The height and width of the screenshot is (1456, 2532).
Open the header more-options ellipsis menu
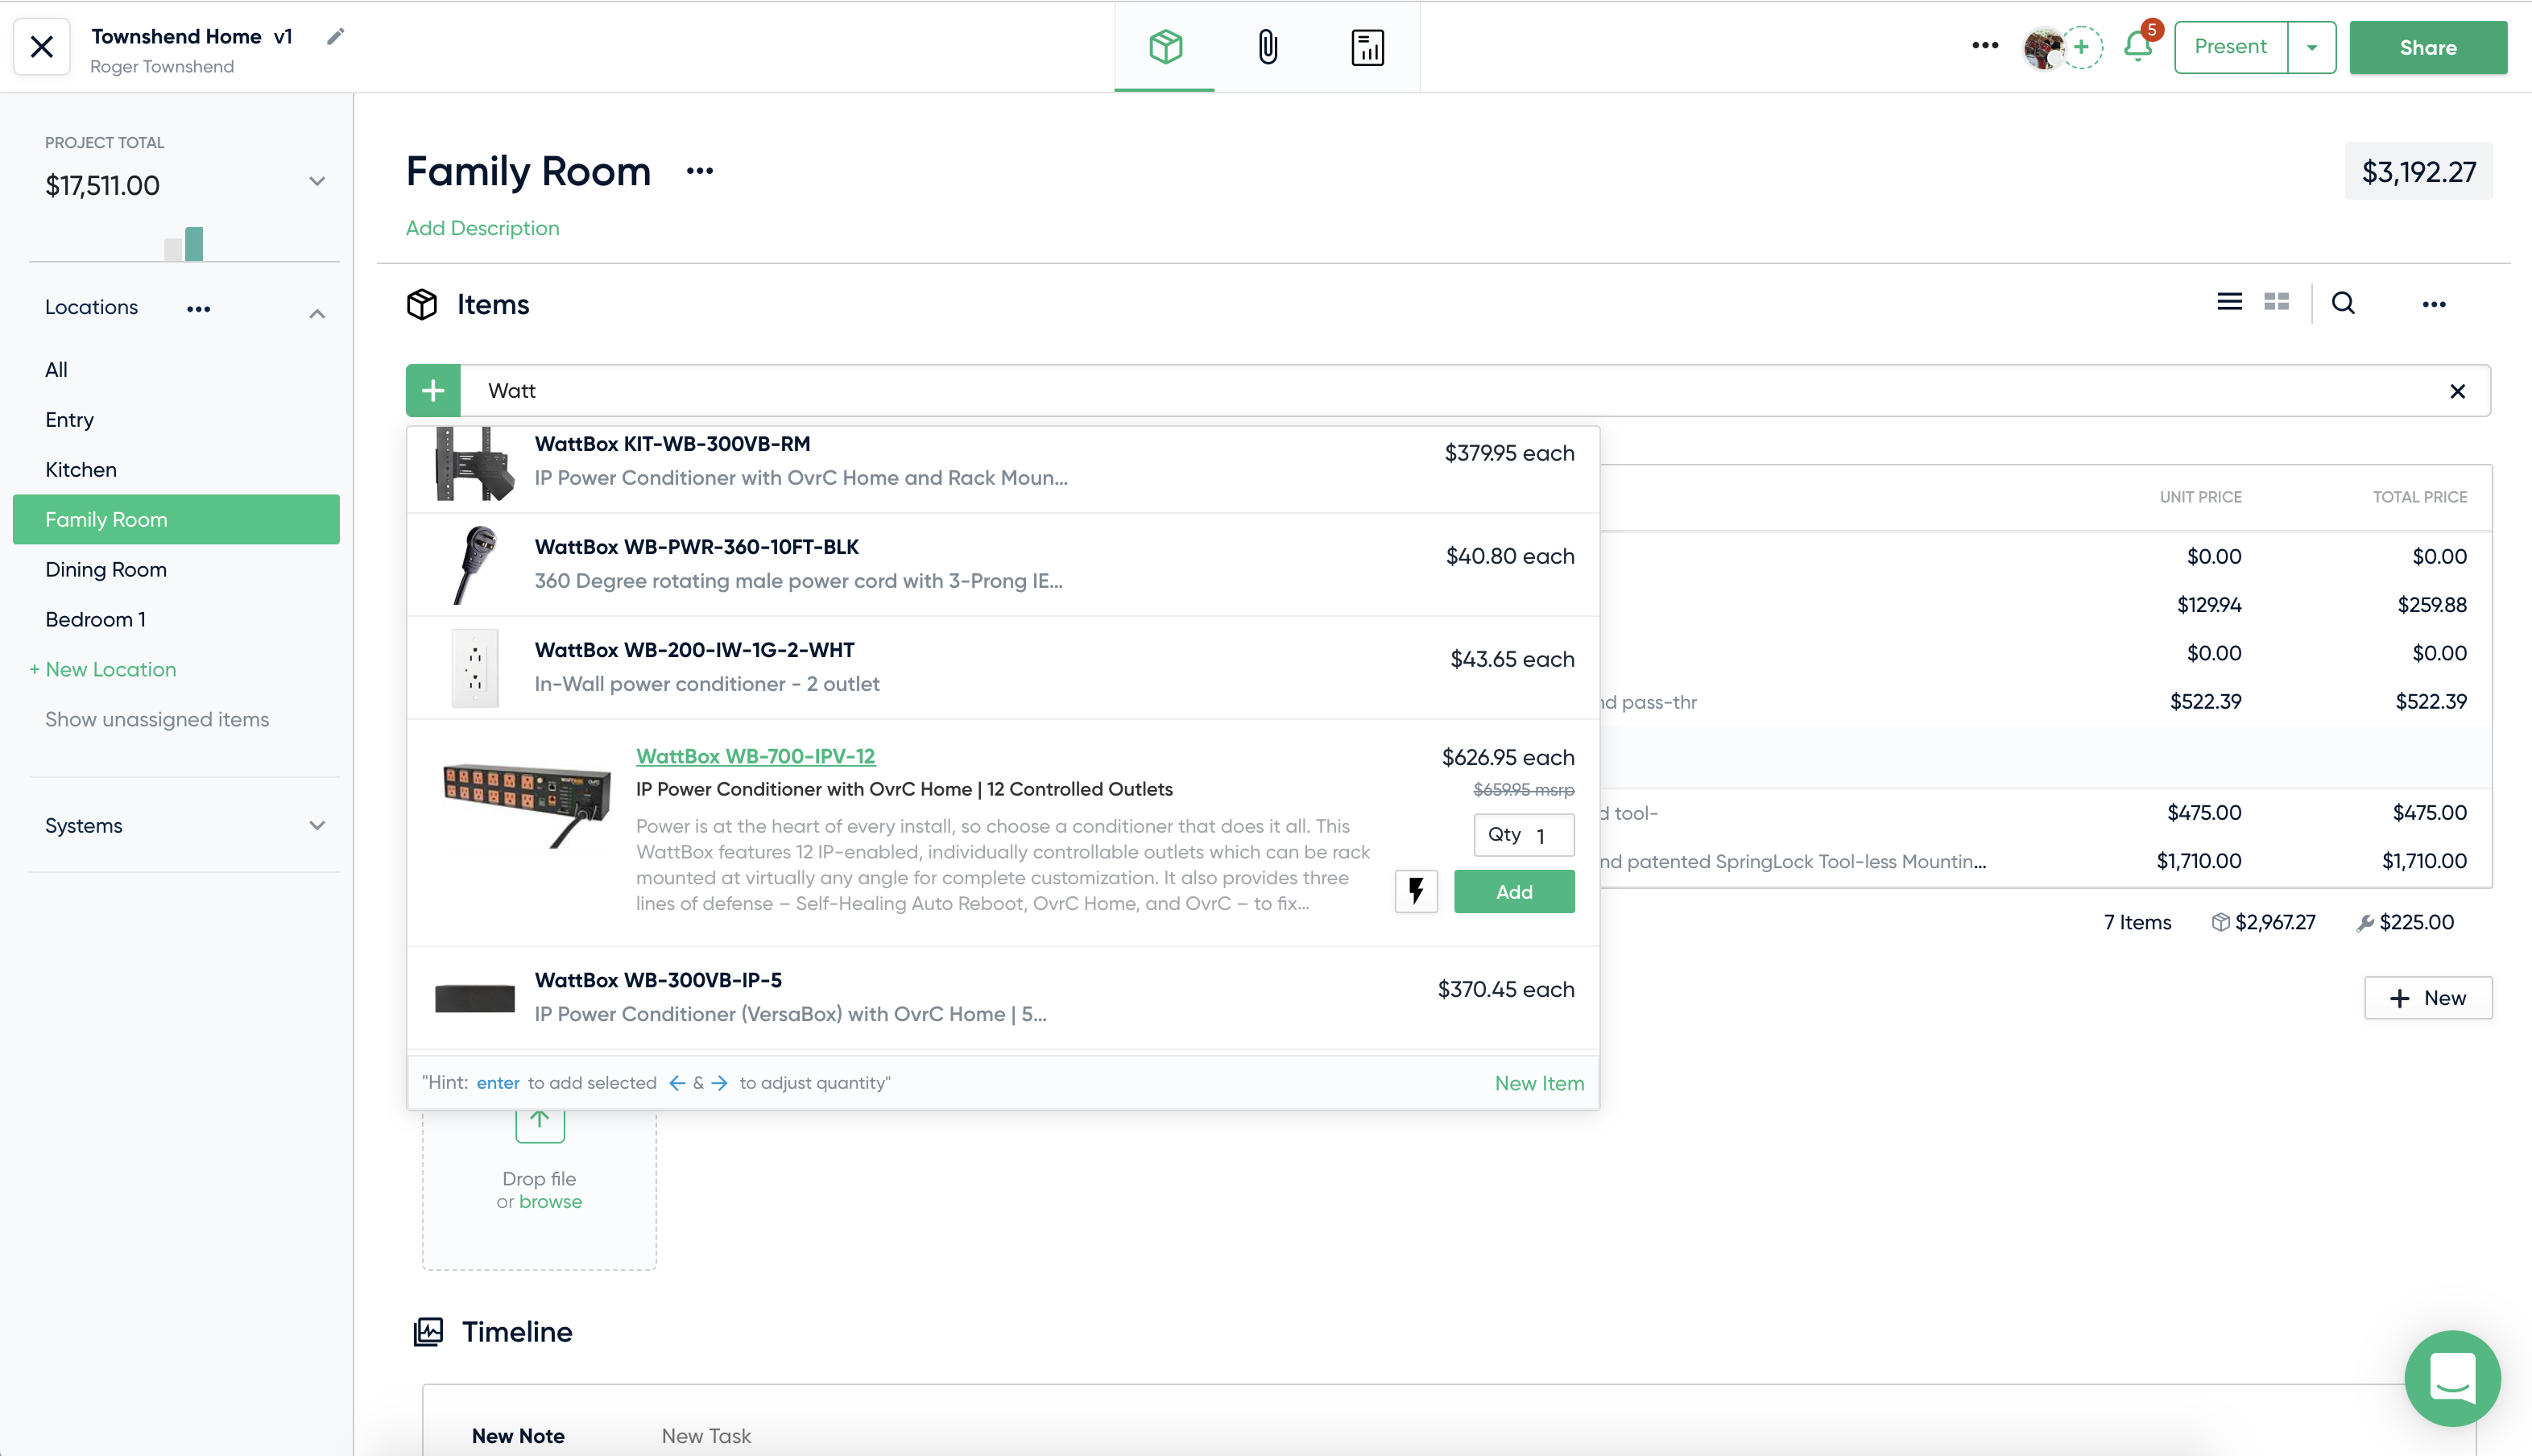pos(1985,46)
